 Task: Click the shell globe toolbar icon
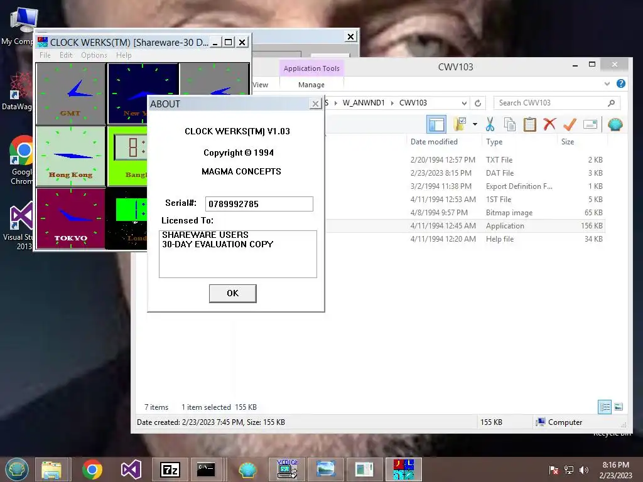tap(615, 124)
